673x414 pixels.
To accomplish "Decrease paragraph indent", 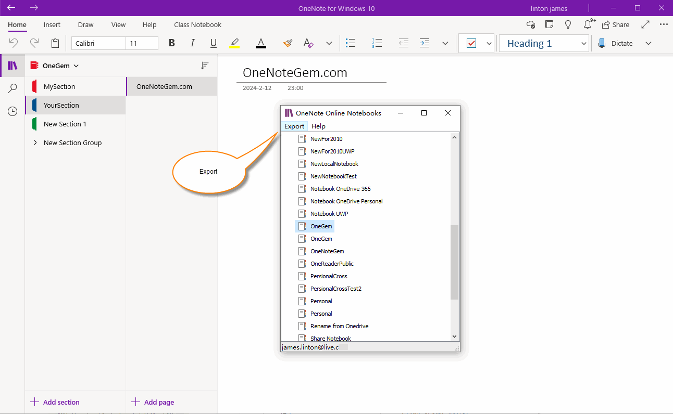I will (404, 43).
